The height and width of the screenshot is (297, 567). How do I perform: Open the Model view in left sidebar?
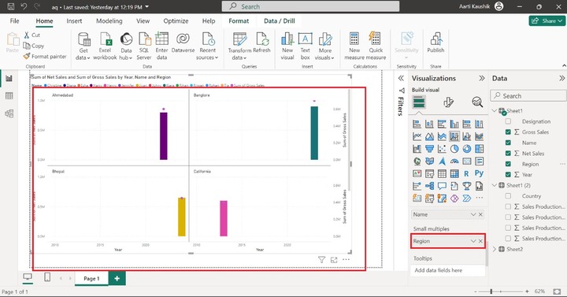click(x=9, y=113)
